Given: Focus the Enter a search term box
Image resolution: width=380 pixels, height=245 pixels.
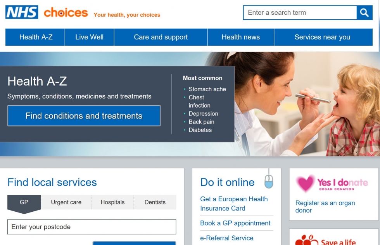Looking at the screenshot, I should tap(300, 12).
